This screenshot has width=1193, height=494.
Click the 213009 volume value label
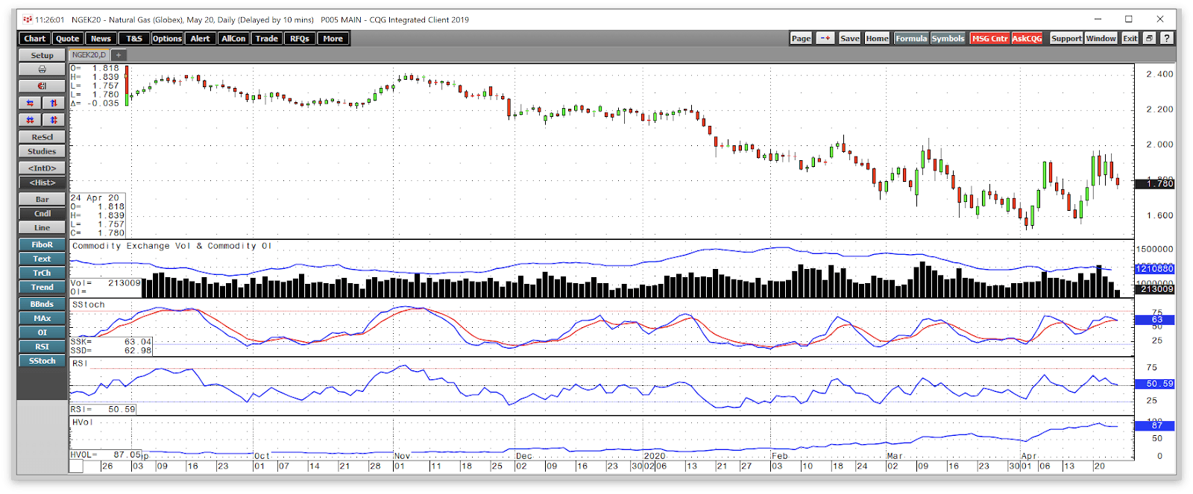point(1154,288)
